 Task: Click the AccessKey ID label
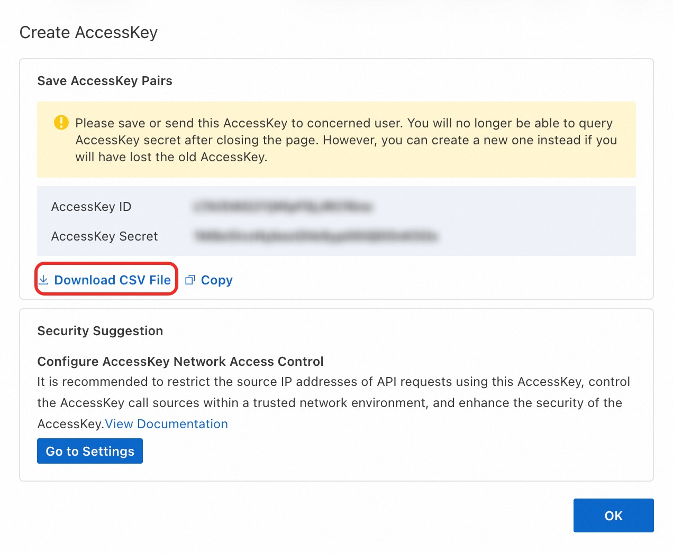[91, 207]
